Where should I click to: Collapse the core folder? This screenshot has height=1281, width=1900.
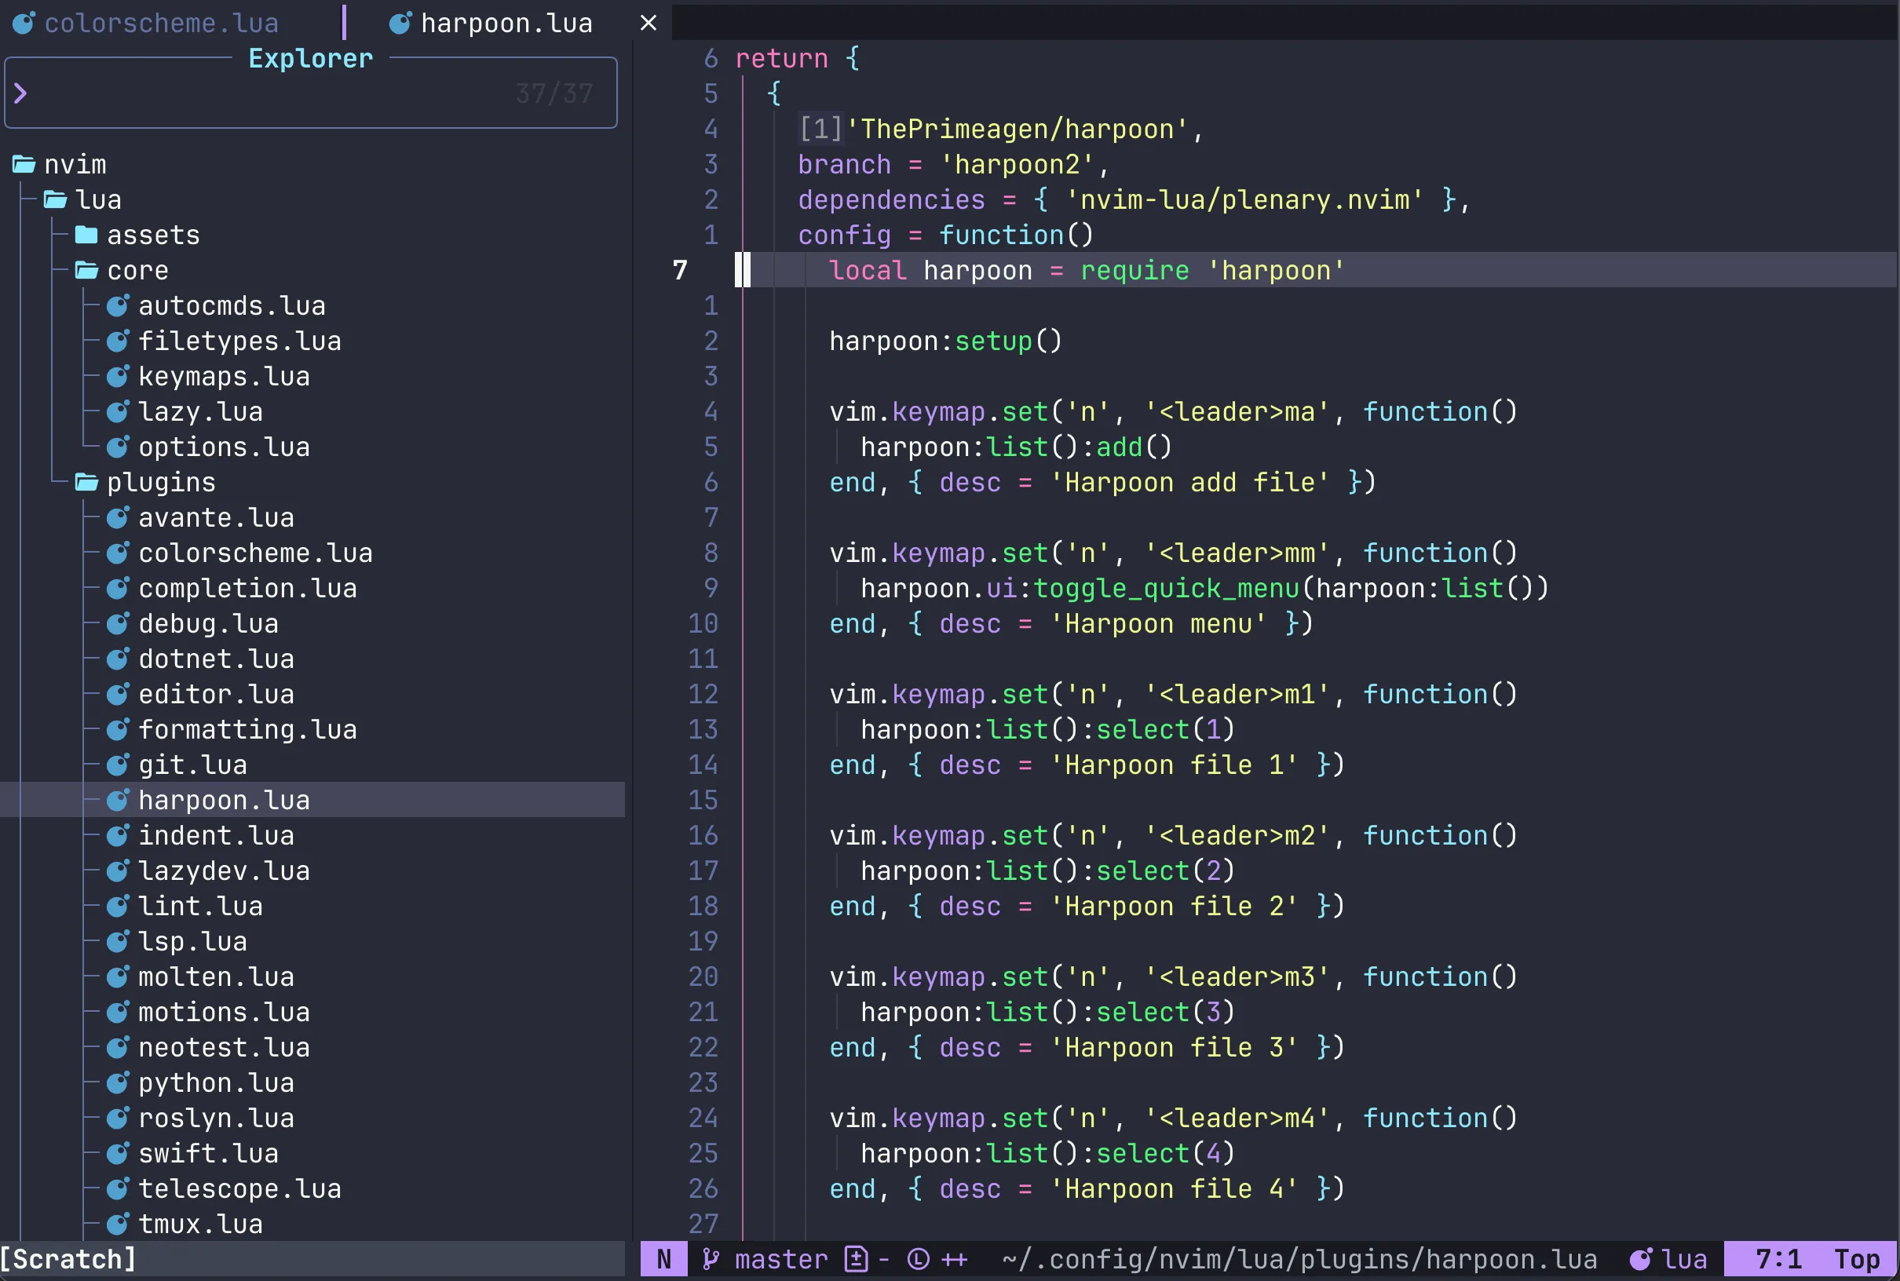point(122,271)
